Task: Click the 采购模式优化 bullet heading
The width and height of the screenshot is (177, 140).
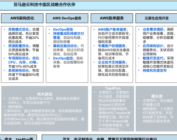Action: [x=19, y=29]
